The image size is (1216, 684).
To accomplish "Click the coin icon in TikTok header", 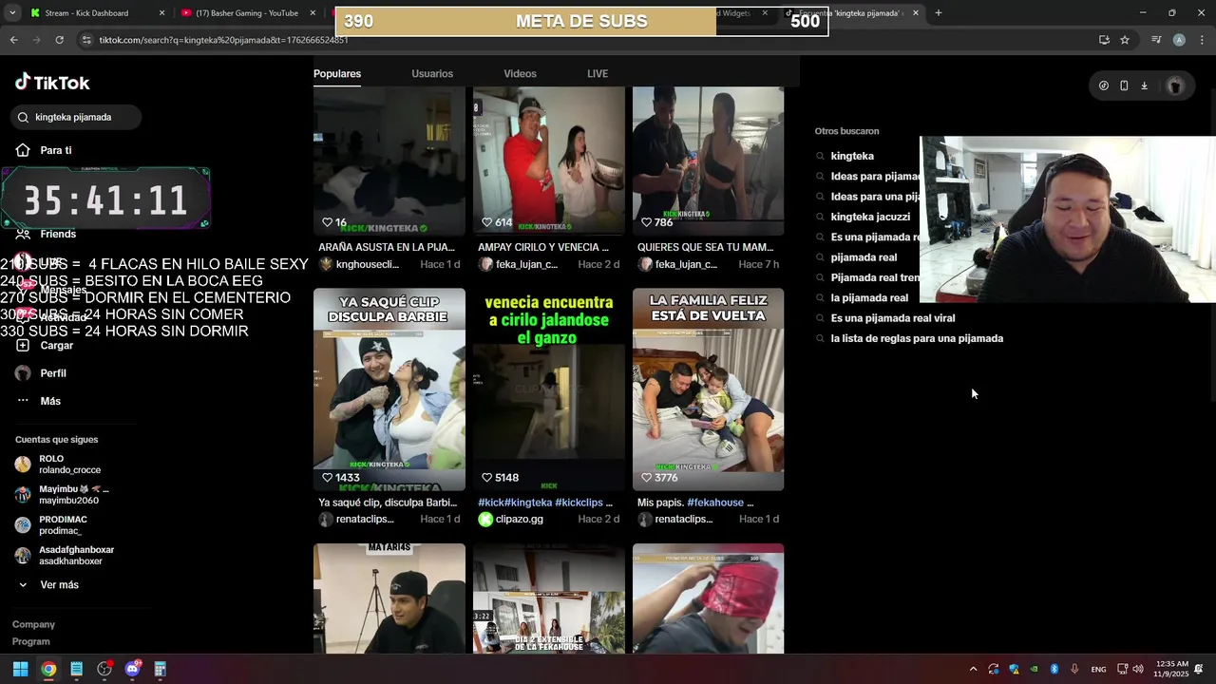I will (x=1103, y=85).
